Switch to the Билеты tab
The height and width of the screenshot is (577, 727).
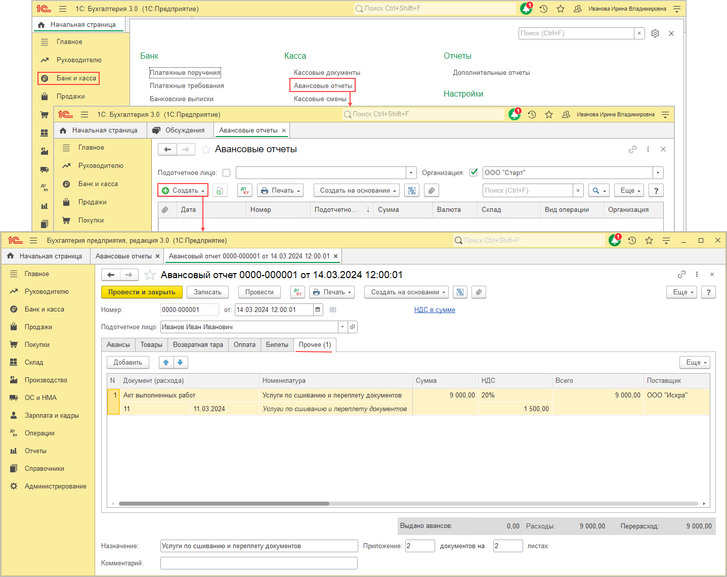[277, 344]
